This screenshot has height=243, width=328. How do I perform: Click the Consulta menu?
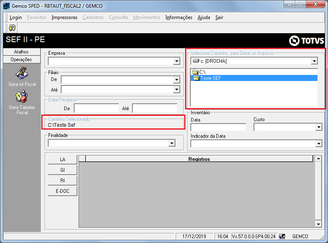118,17
